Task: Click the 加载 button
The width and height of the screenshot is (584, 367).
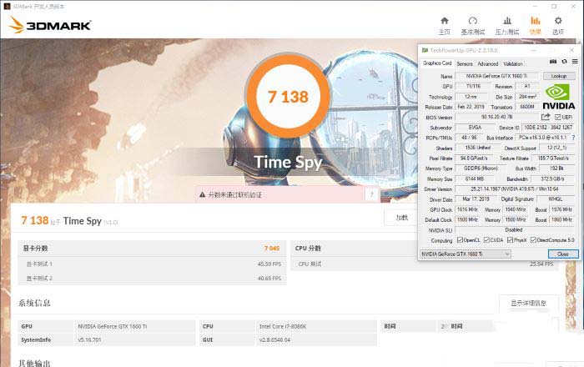Action: (401, 218)
